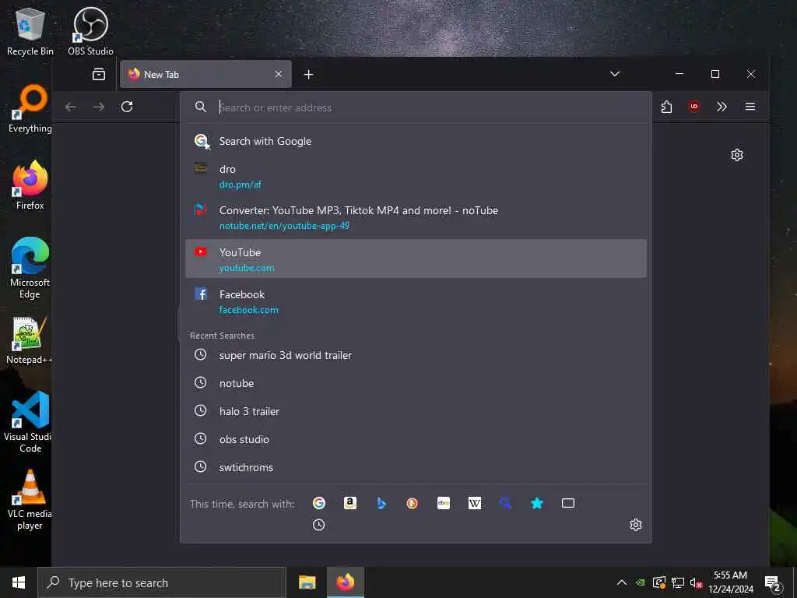Select the dro suggestion row
Viewport: 797px width, 598px height.
(416, 176)
